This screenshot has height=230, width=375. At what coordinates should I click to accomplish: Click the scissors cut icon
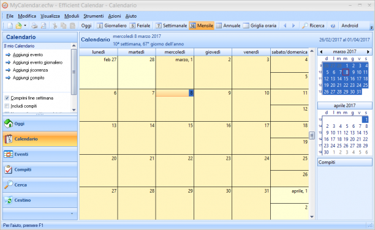tap(55, 26)
